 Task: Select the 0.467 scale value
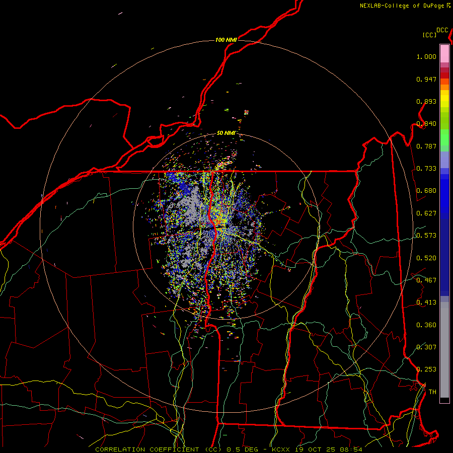tap(426, 280)
